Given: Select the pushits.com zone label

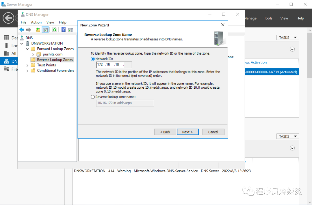Looking at the screenshot, I should pyautogui.click(x=53, y=54).
